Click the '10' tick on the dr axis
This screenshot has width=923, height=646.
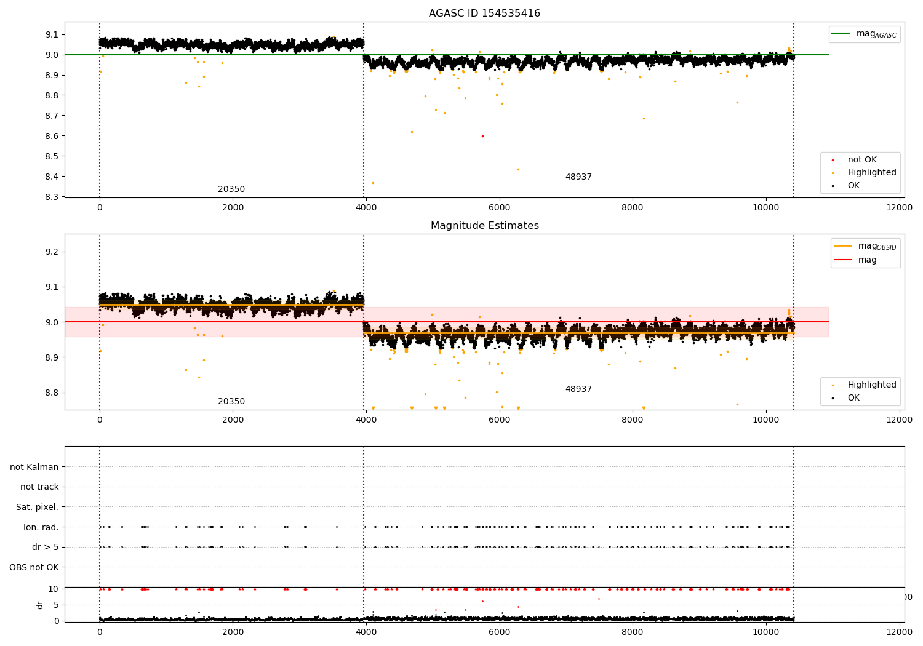[54, 589]
